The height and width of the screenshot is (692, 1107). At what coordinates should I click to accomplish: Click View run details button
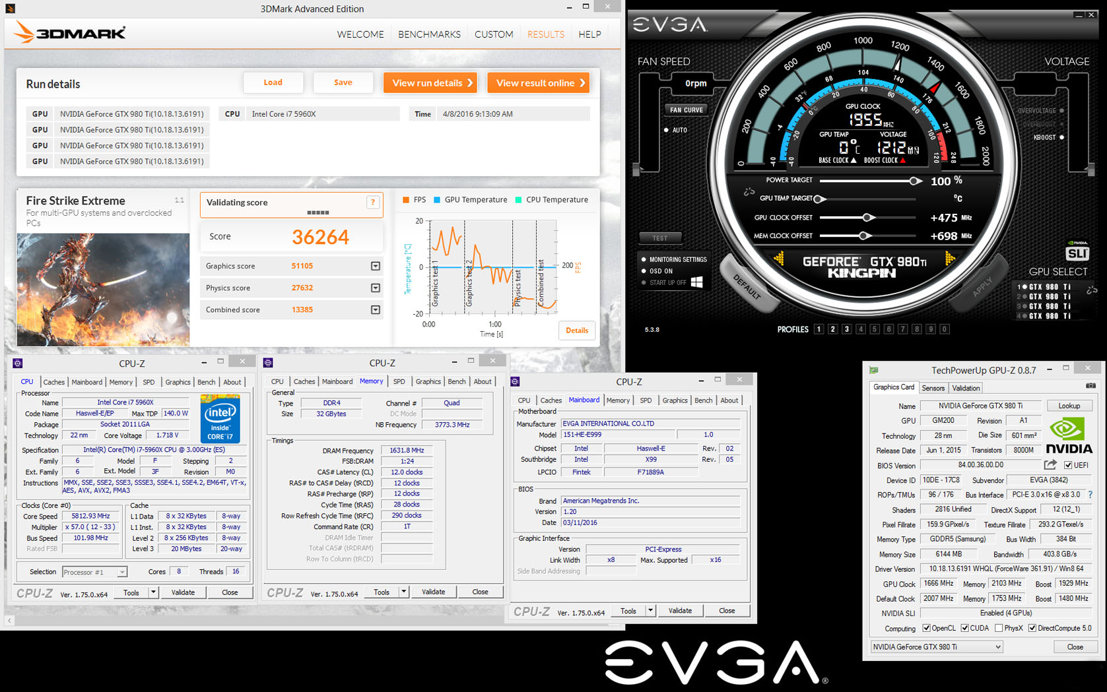430,82
